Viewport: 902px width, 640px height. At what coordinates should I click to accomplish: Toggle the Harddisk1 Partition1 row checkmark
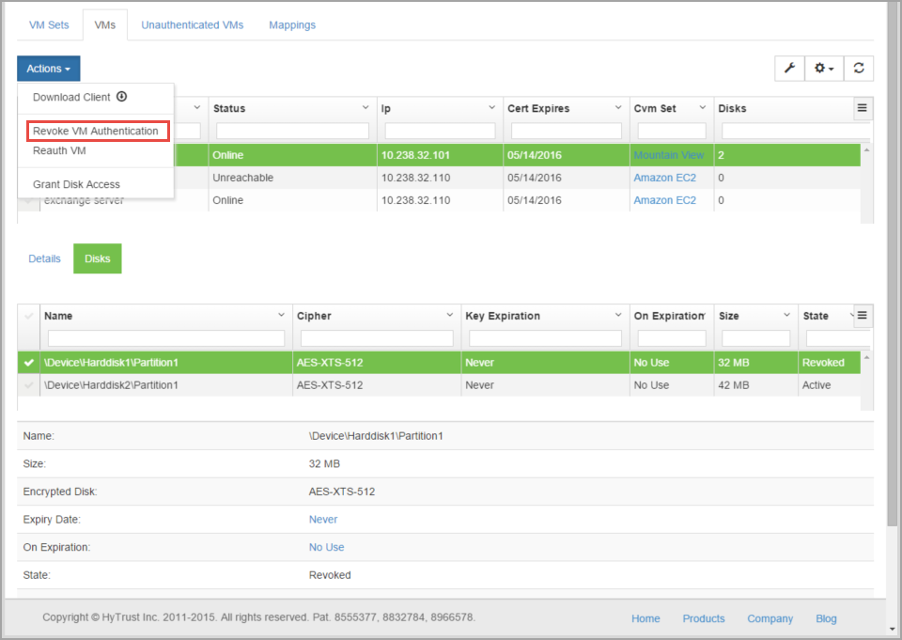29,363
